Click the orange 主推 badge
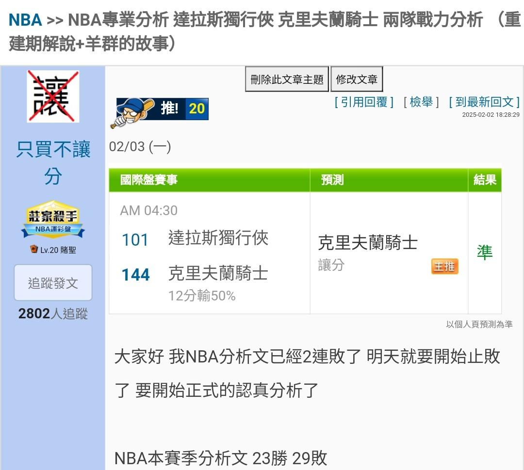Image resolution: width=524 pixels, height=470 pixels. [445, 266]
